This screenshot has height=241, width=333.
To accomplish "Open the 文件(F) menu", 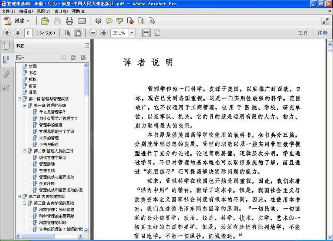I will pos(9,11).
